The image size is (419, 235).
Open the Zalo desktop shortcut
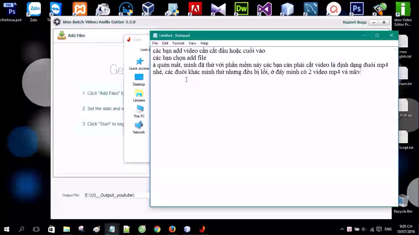pos(34,12)
